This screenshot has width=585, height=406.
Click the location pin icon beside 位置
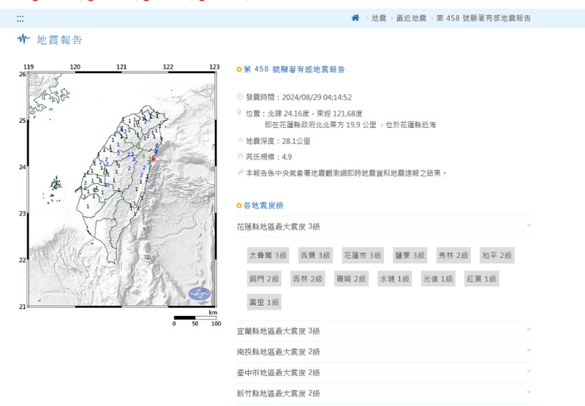(240, 113)
